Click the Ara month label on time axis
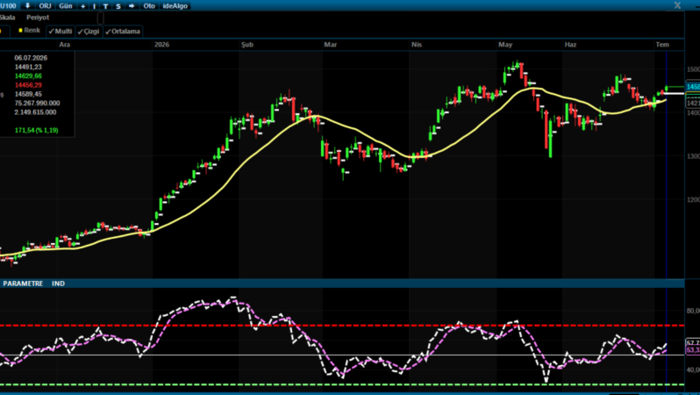Image resolution: width=700 pixels, height=395 pixels. click(x=65, y=44)
